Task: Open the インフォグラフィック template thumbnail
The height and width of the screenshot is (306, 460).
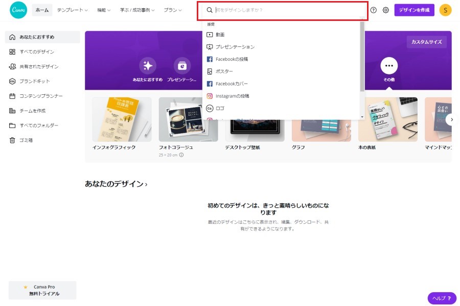Action: (x=122, y=119)
